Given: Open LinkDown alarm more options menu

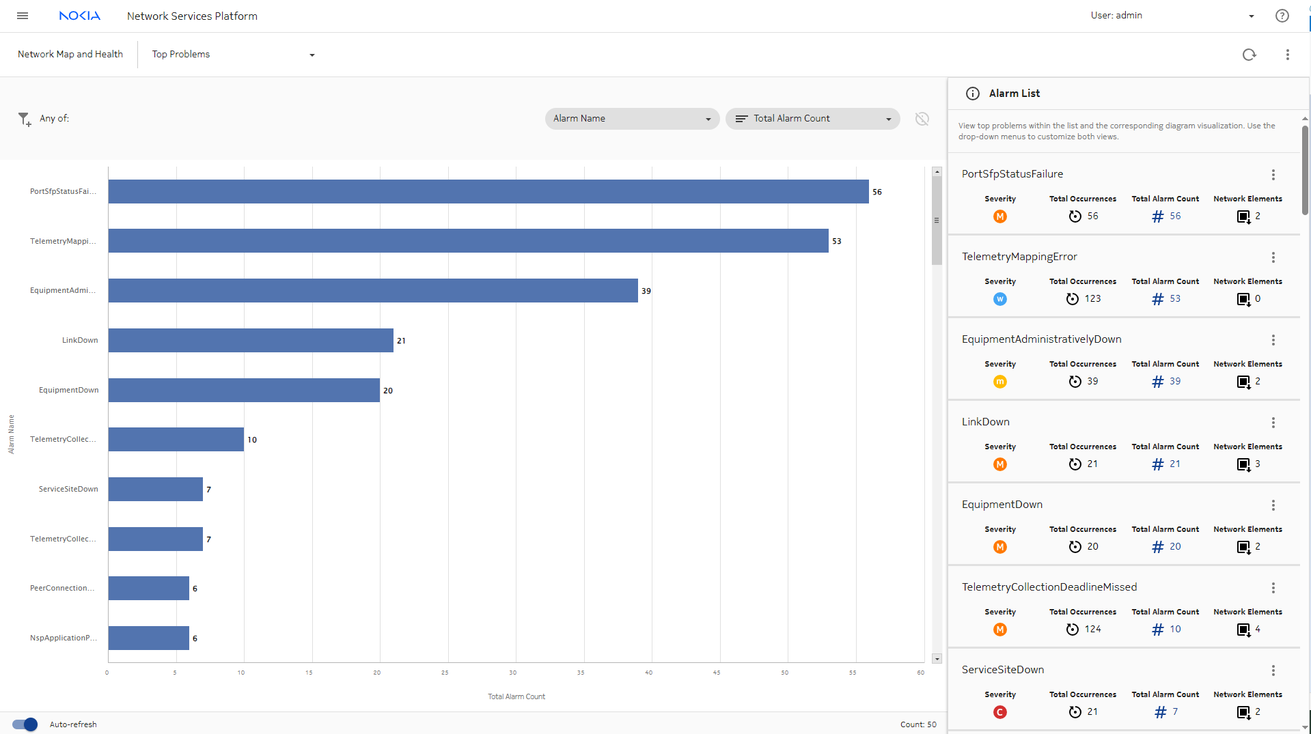Looking at the screenshot, I should 1273,423.
